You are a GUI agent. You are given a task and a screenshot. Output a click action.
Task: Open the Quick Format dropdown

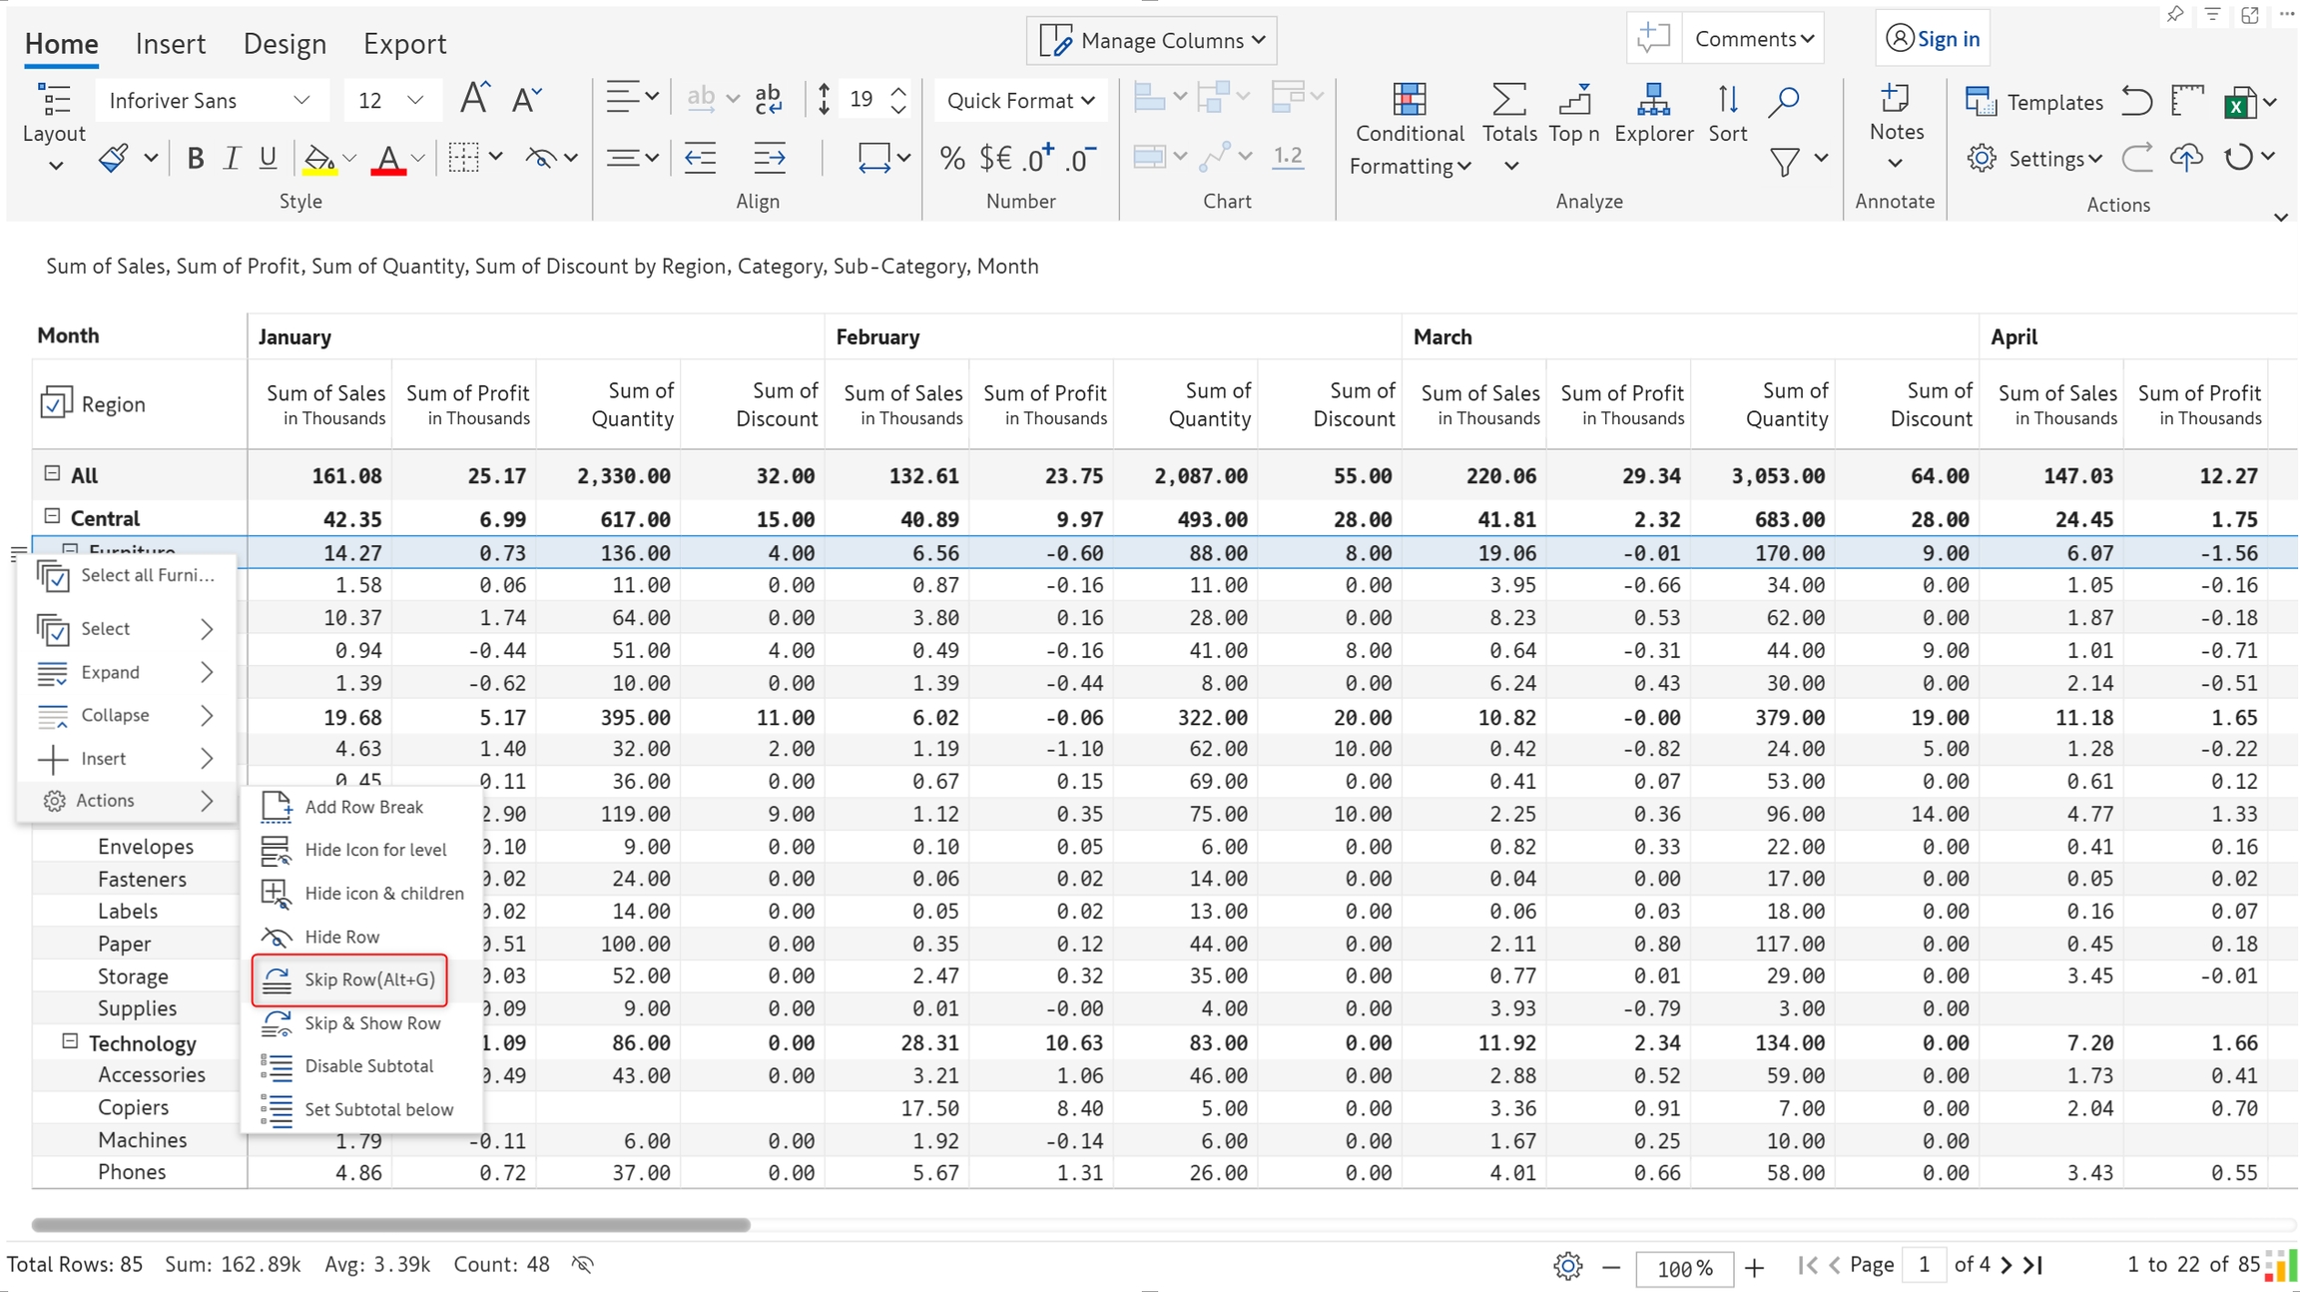(1020, 101)
